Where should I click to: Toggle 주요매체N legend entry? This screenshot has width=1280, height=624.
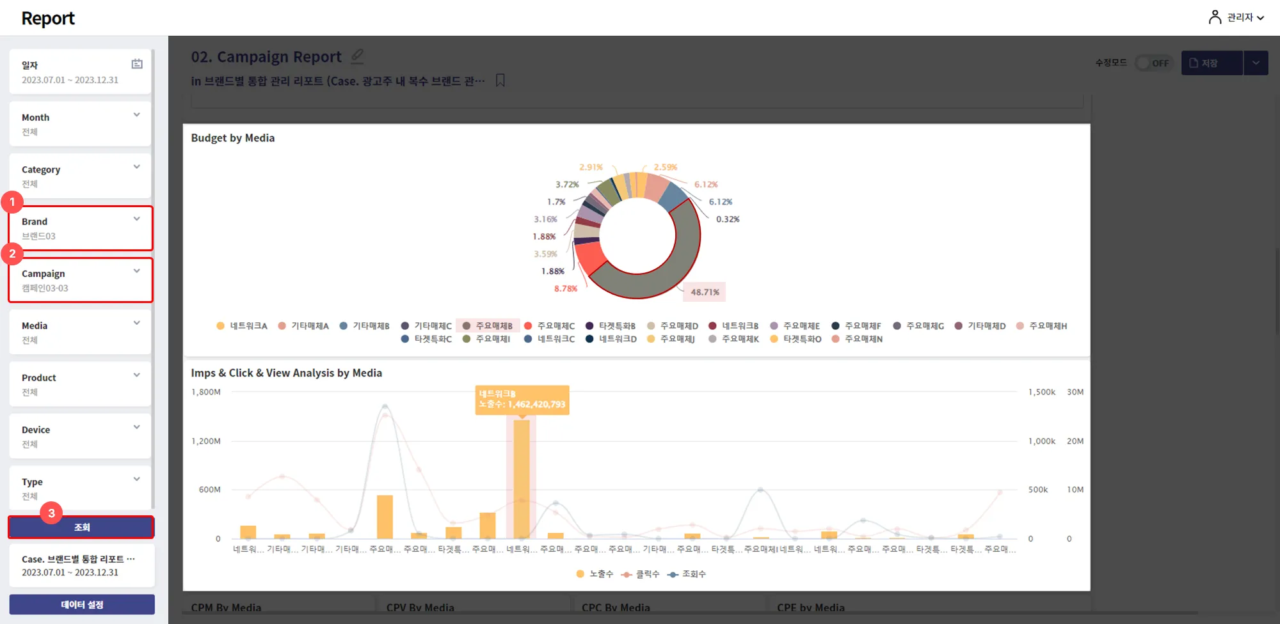(857, 339)
